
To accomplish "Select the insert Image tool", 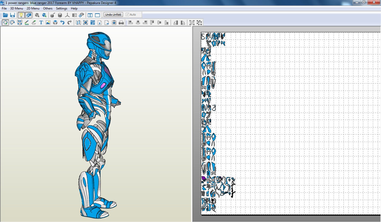I will [48, 22].
